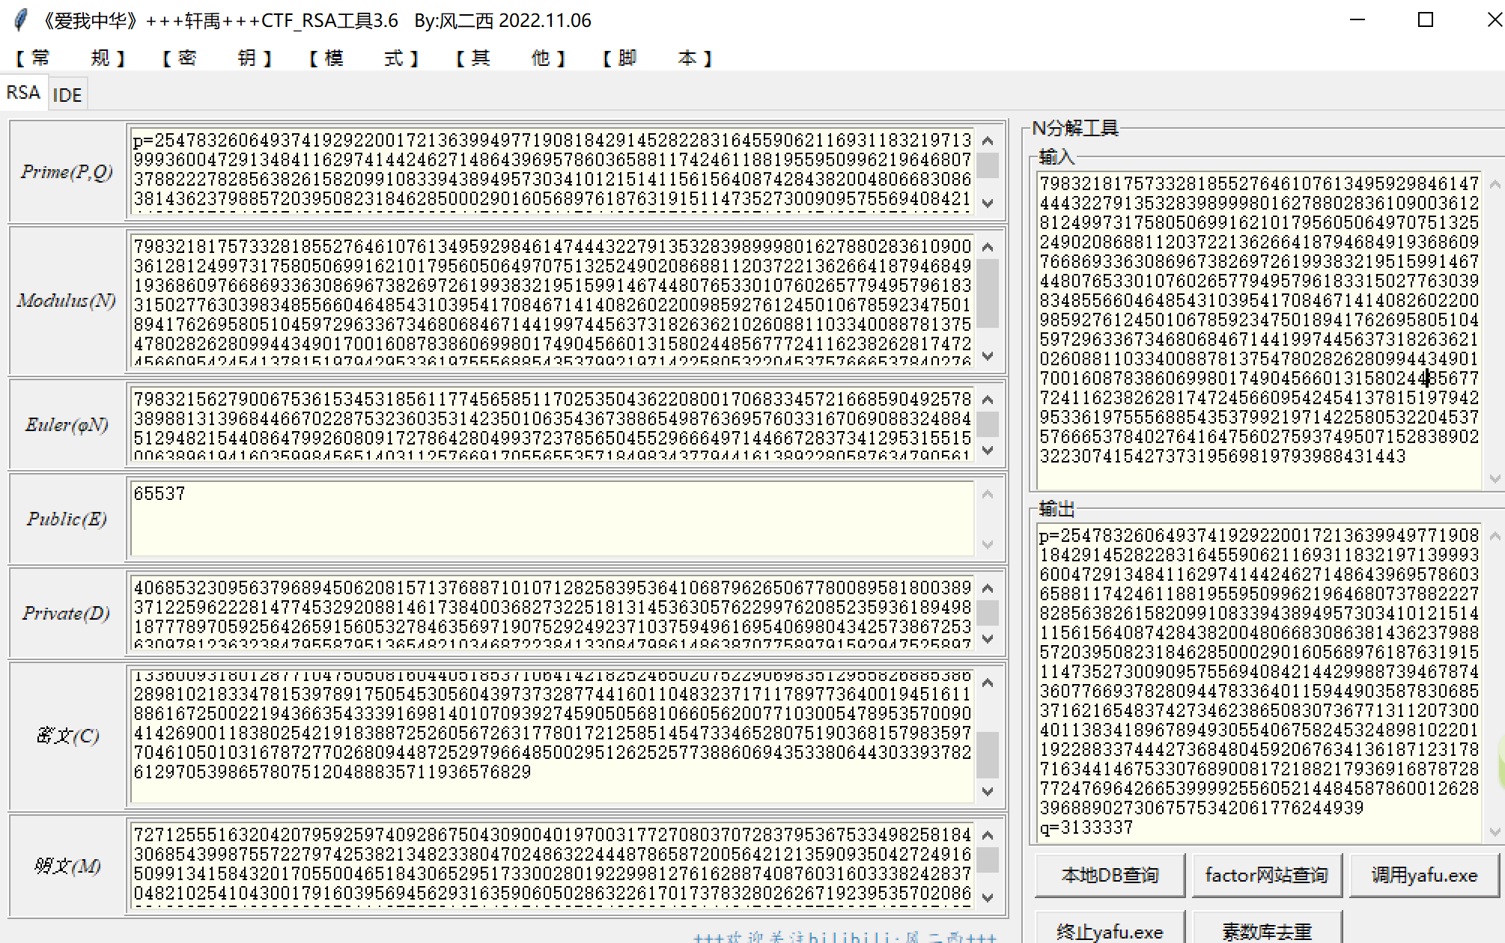Click the 本地DB查询 button
Viewport: 1505px width, 943px height.
[x=1109, y=875]
